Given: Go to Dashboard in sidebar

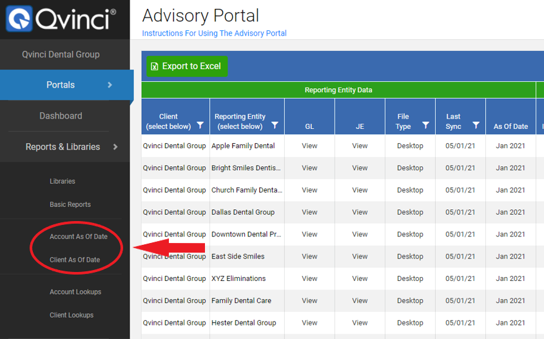Looking at the screenshot, I should click(61, 116).
